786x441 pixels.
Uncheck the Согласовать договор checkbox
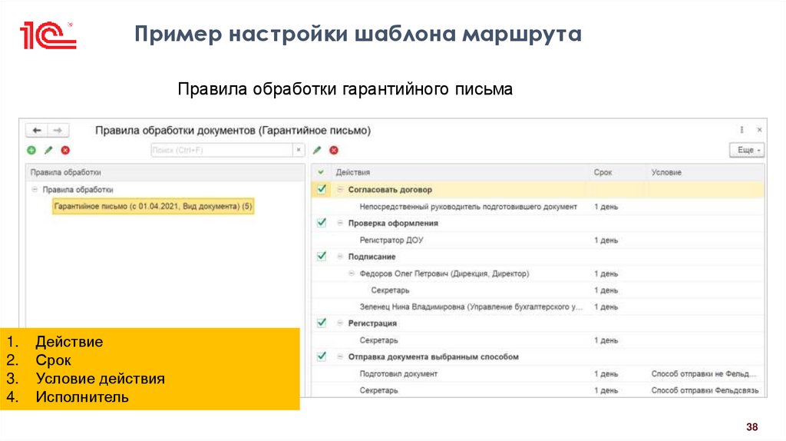tap(322, 189)
